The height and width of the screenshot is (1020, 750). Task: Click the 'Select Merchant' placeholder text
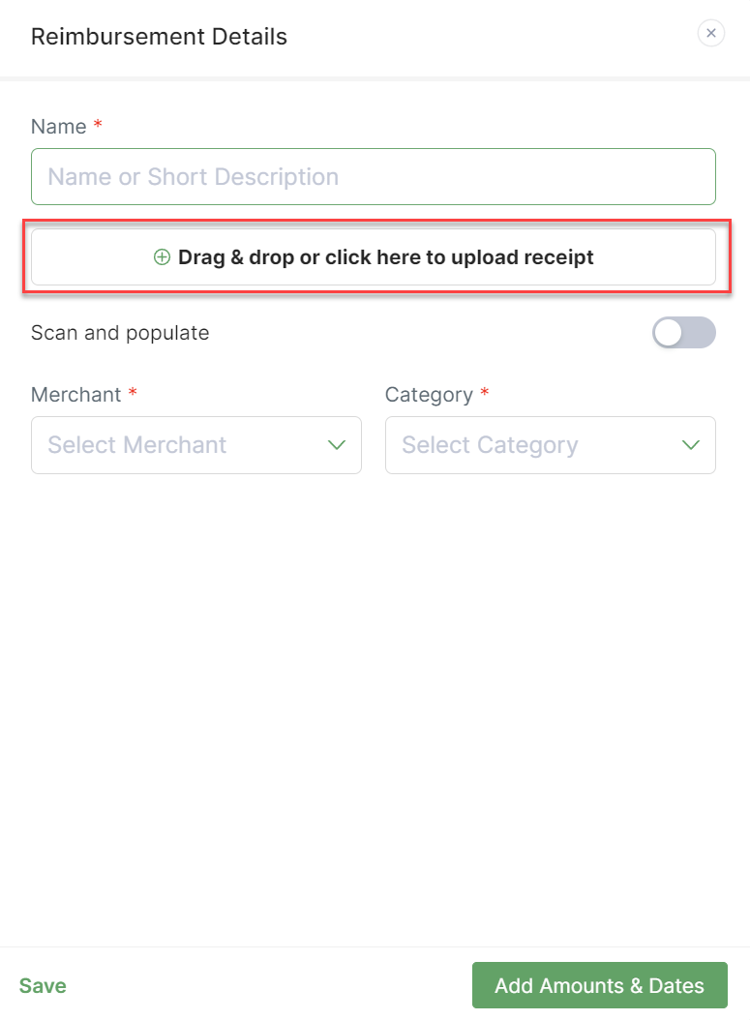136,445
